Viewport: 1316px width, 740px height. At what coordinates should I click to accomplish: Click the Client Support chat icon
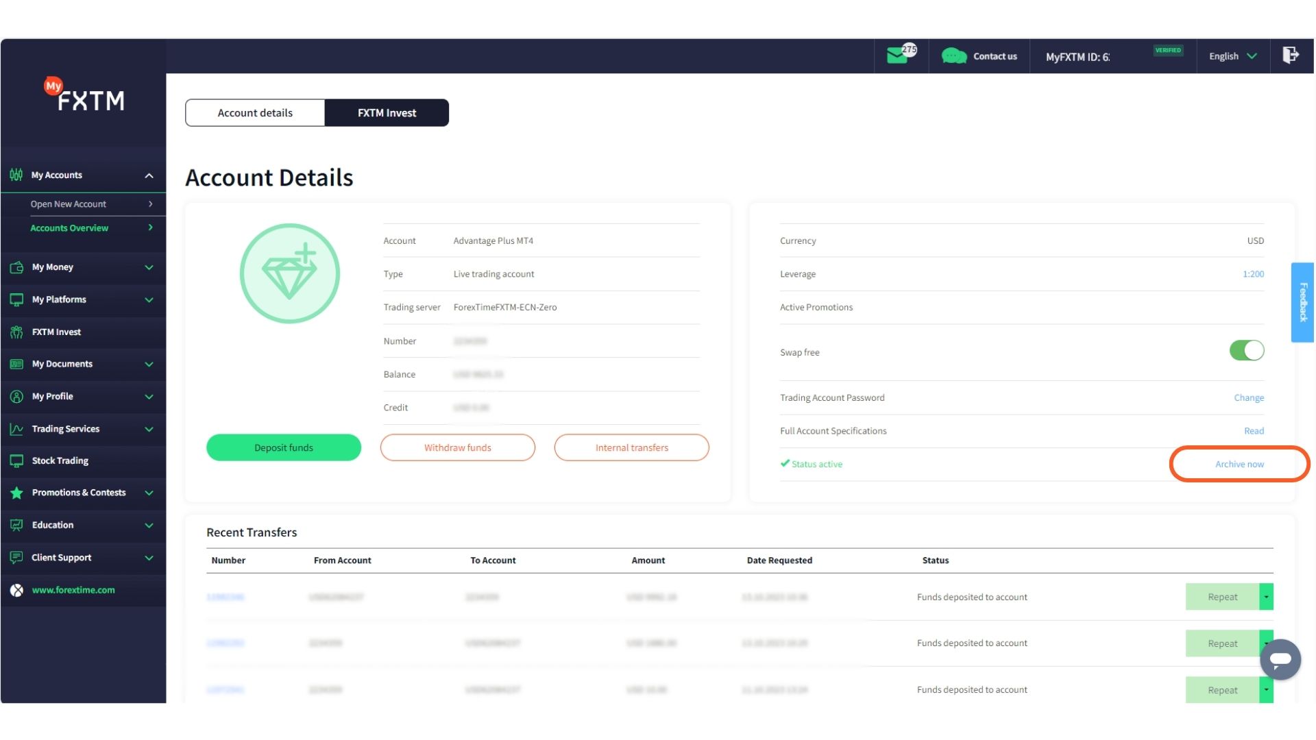click(x=16, y=558)
